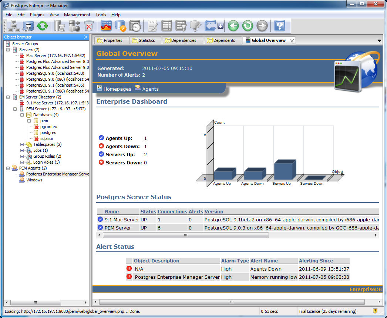Open the monitoring dashboard chart icon
Screen dimensions: 387x318
coord(106,26)
